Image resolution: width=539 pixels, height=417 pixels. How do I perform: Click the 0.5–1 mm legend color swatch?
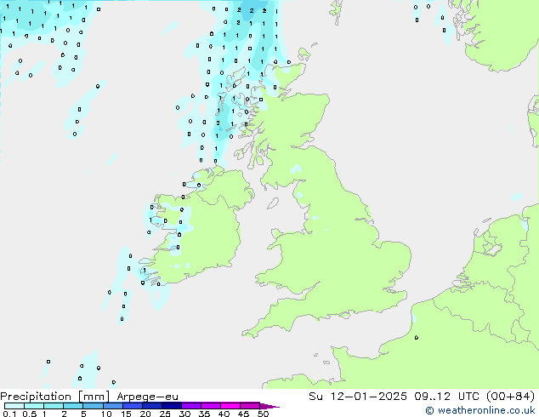(x=34, y=406)
